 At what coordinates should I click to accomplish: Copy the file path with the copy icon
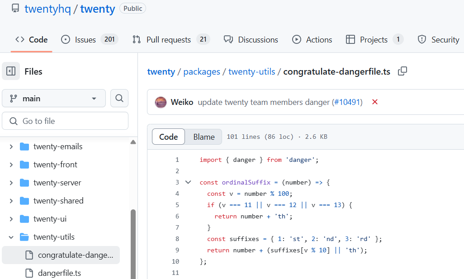click(402, 71)
